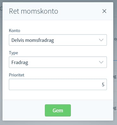This screenshot has width=117, height=125.
Task: Click the Type field label
Action: (x=13, y=53)
